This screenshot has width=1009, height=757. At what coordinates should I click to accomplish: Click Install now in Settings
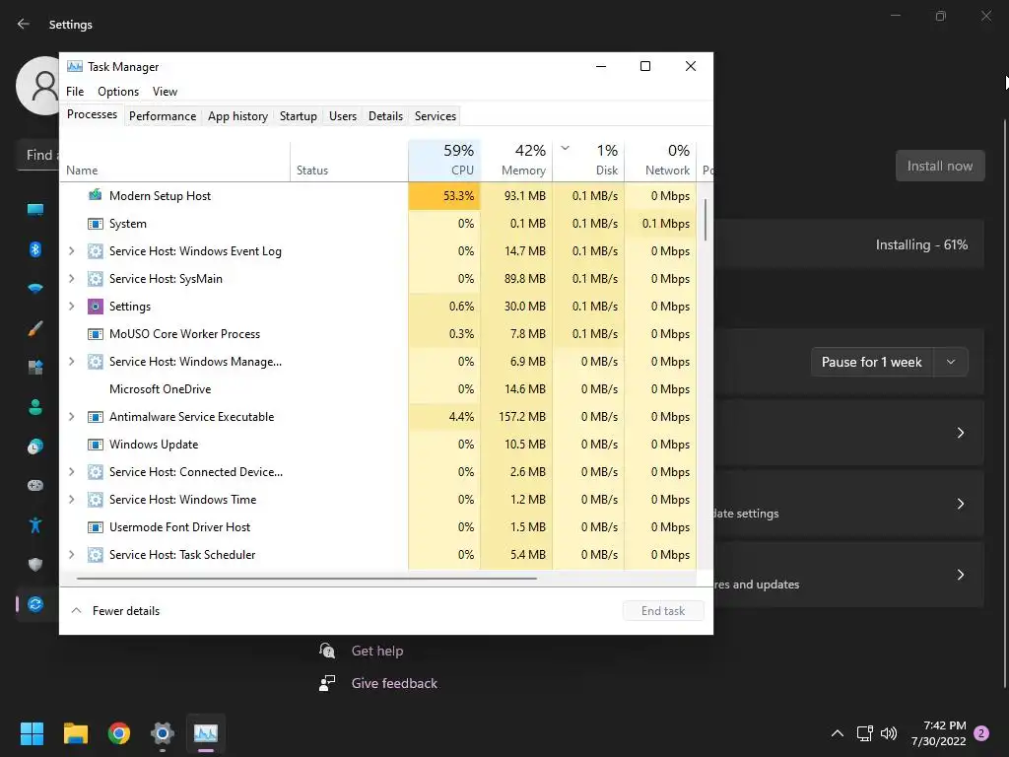coord(939,166)
